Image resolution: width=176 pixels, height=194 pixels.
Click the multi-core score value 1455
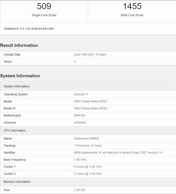coord(132,6)
